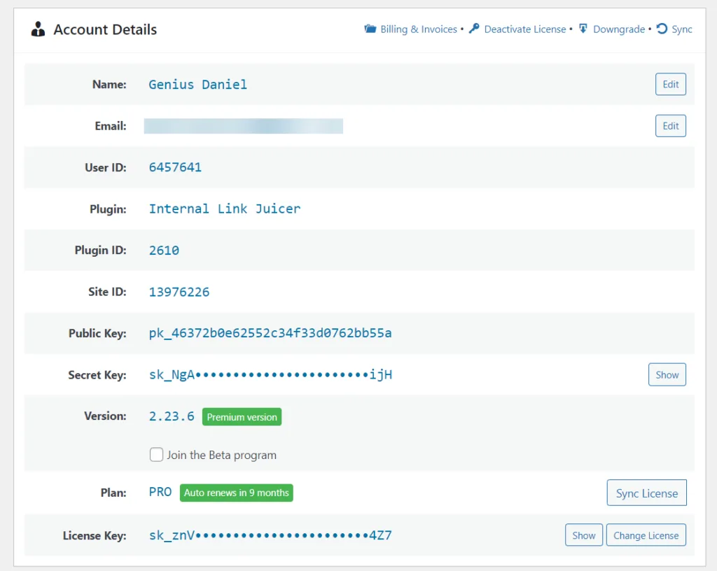Select Site ID value 13976226
Viewport: 717px width, 571px height.
click(x=179, y=292)
